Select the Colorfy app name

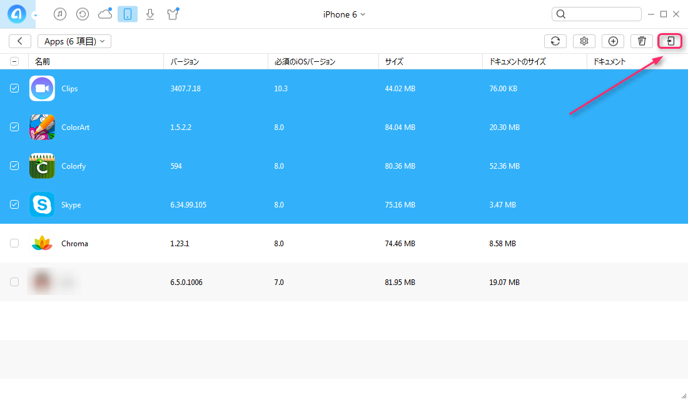pos(74,166)
